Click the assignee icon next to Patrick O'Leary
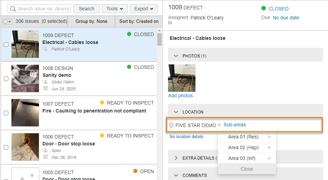Screen dimensions: 328x180 (x=45, y=49)
